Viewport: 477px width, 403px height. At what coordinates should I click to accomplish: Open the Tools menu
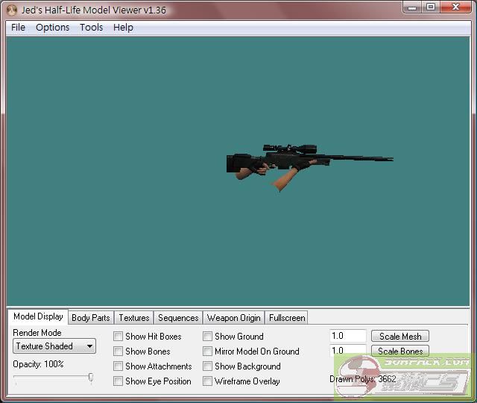(91, 28)
